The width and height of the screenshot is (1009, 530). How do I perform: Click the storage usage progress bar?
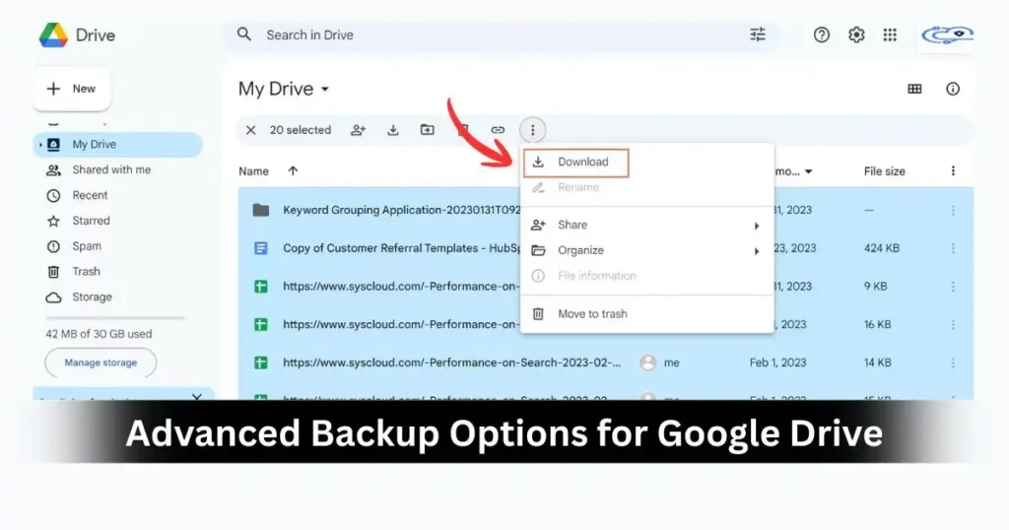click(x=115, y=318)
